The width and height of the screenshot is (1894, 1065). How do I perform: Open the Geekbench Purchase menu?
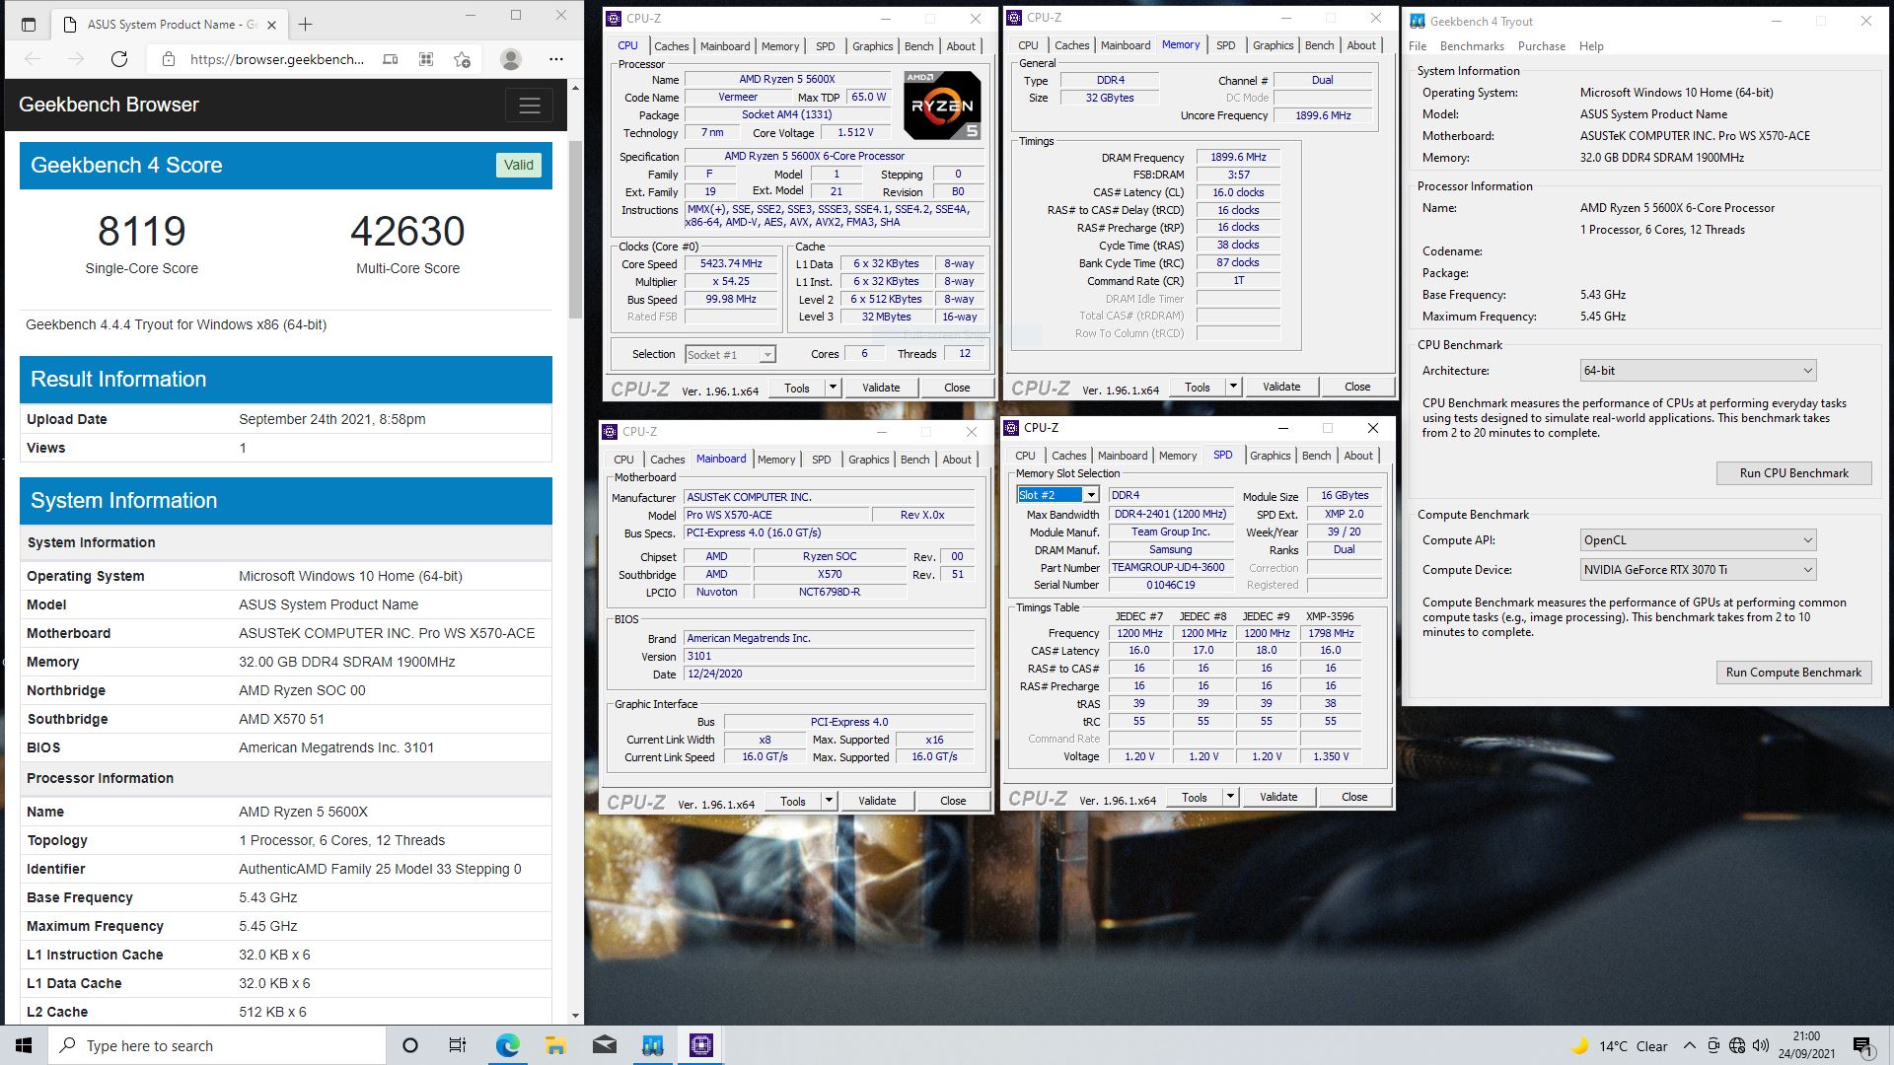point(1541,46)
